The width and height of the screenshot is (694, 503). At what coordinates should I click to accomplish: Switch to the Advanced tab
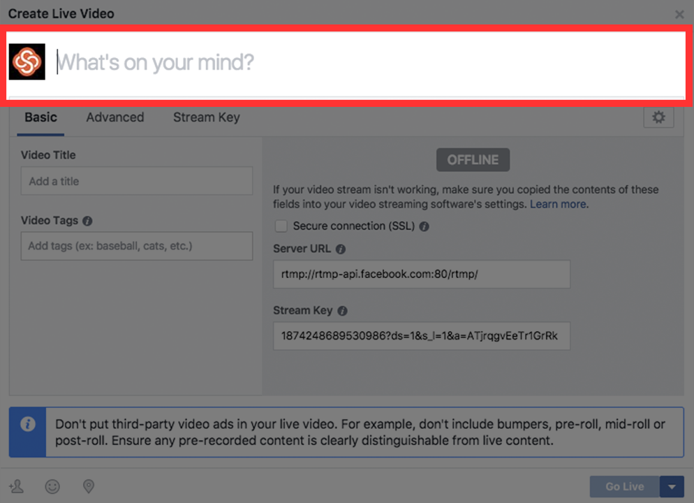pyautogui.click(x=115, y=117)
